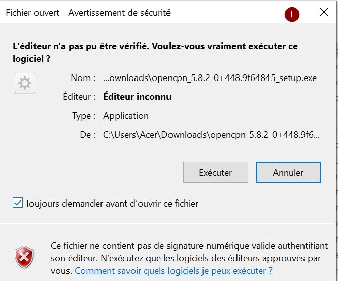Viewport: 338px width, 281px height.
Task: Uncheck the always-ask-before-opening checkbox
Action: [18, 203]
